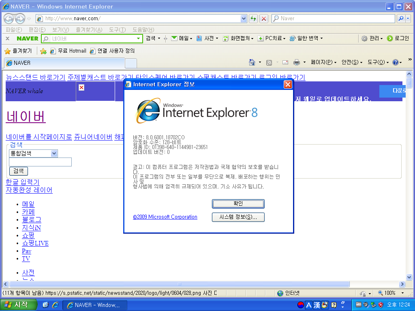Open 한글 입력기 link

point(23,182)
